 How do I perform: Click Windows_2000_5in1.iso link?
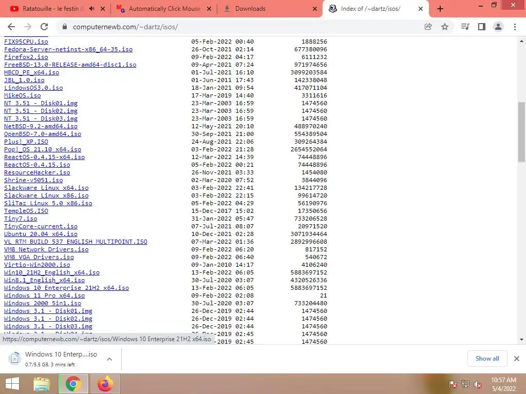43,304
